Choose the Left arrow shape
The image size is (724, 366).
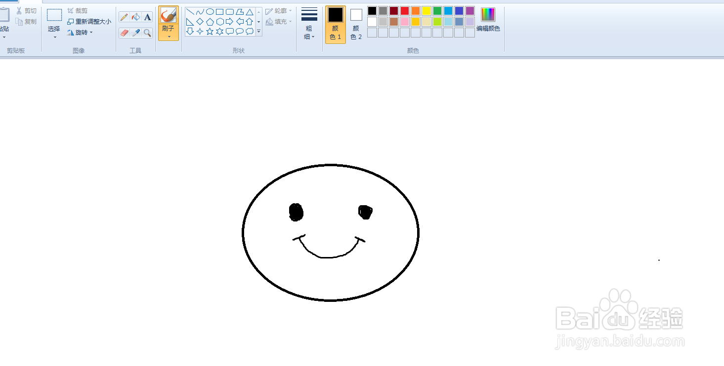(x=240, y=22)
